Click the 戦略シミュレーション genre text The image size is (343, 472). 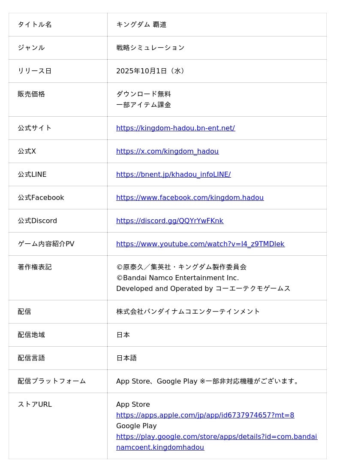point(150,48)
